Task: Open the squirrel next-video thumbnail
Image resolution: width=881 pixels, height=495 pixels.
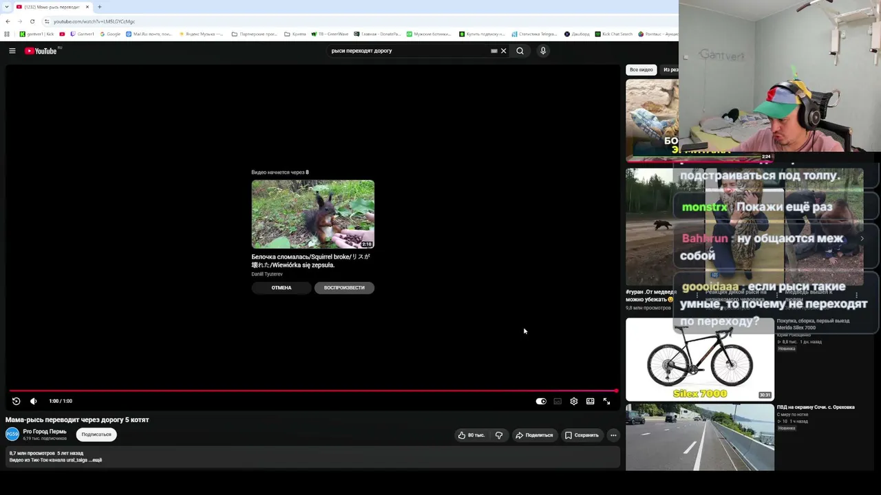Action: [x=312, y=214]
